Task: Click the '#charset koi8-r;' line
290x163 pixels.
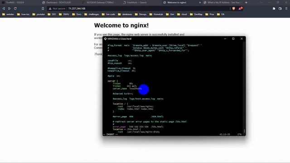Action: coord(123,94)
